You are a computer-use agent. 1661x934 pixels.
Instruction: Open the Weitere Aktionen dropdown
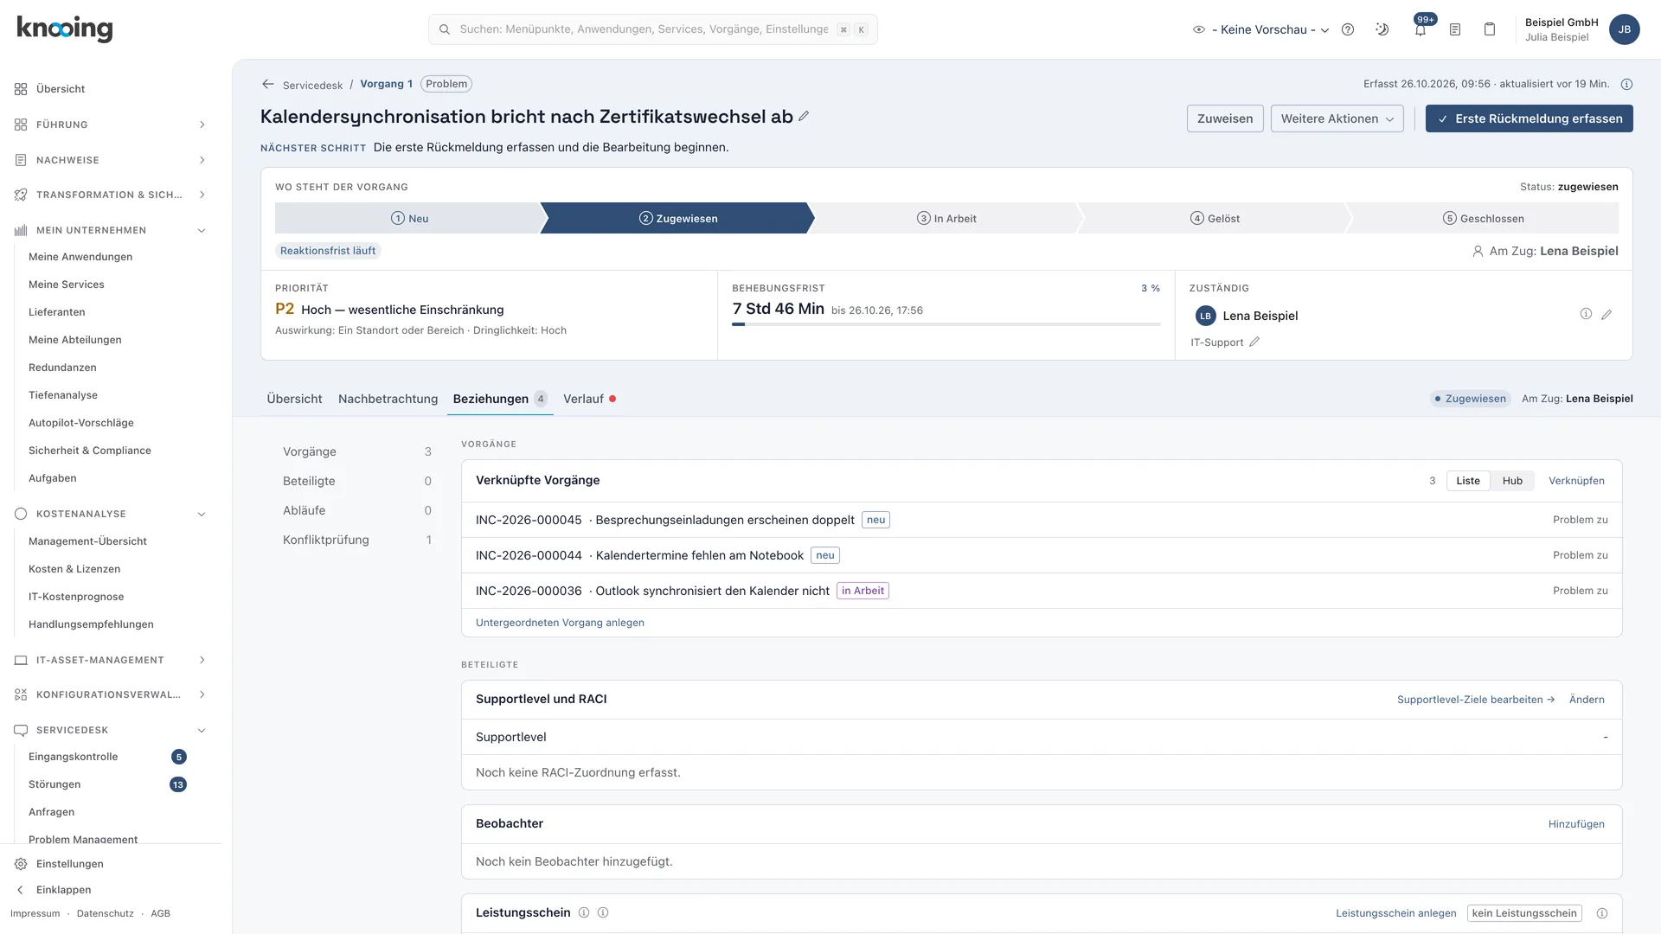pyautogui.click(x=1337, y=118)
